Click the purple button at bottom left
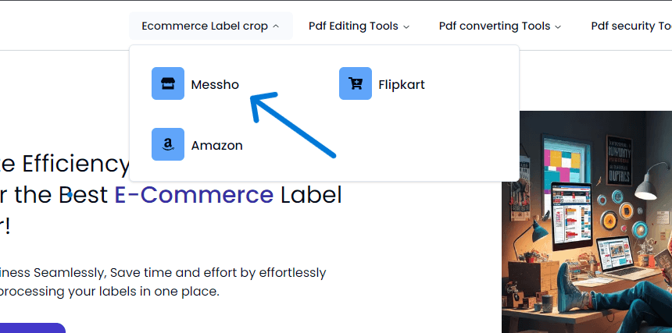 point(33,328)
